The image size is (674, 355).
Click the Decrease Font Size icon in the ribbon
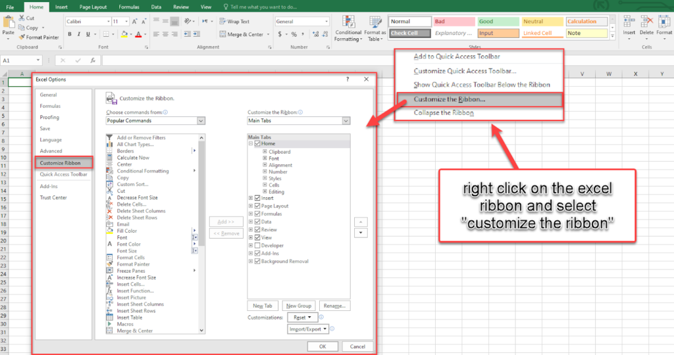pyautogui.click(x=143, y=22)
